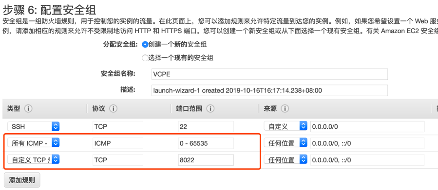Image resolution: width=438 pixels, height=190 pixels.
Task: Click the ICMP protocol field
Action: [118, 143]
